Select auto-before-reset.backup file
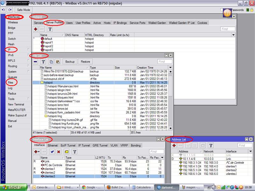The image size is (255, 191). click(x=100, y=75)
